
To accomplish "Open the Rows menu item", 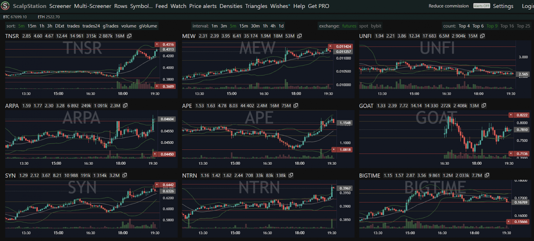I will click(121, 6).
